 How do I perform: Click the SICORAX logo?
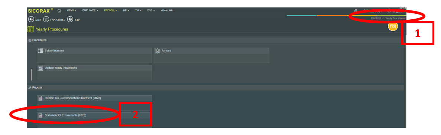point(40,11)
